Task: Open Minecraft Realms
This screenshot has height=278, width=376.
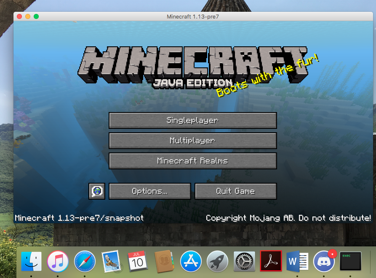Action: pos(193,161)
